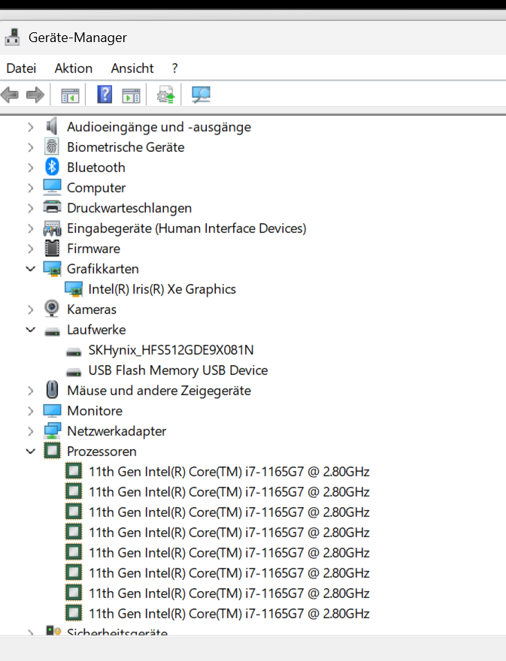The image size is (506, 661).
Task: Click the chip icon next to Firmware
Action: [x=52, y=249]
